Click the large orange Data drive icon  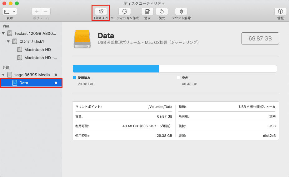tap(82, 39)
